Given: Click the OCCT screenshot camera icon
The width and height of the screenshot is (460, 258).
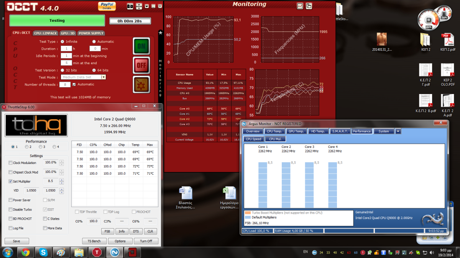Looking at the screenshot, I should [x=130, y=6].
